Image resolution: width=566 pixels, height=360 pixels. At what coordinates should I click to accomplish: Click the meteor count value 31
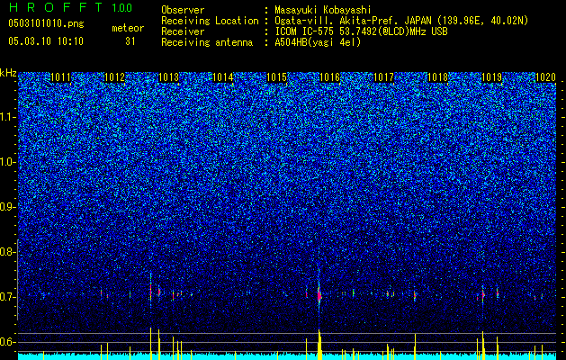click(130, 41)
